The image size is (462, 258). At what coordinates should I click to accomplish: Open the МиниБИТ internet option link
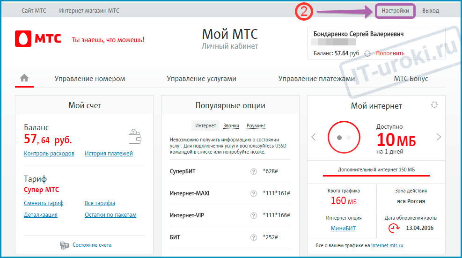tap(343, 229)
